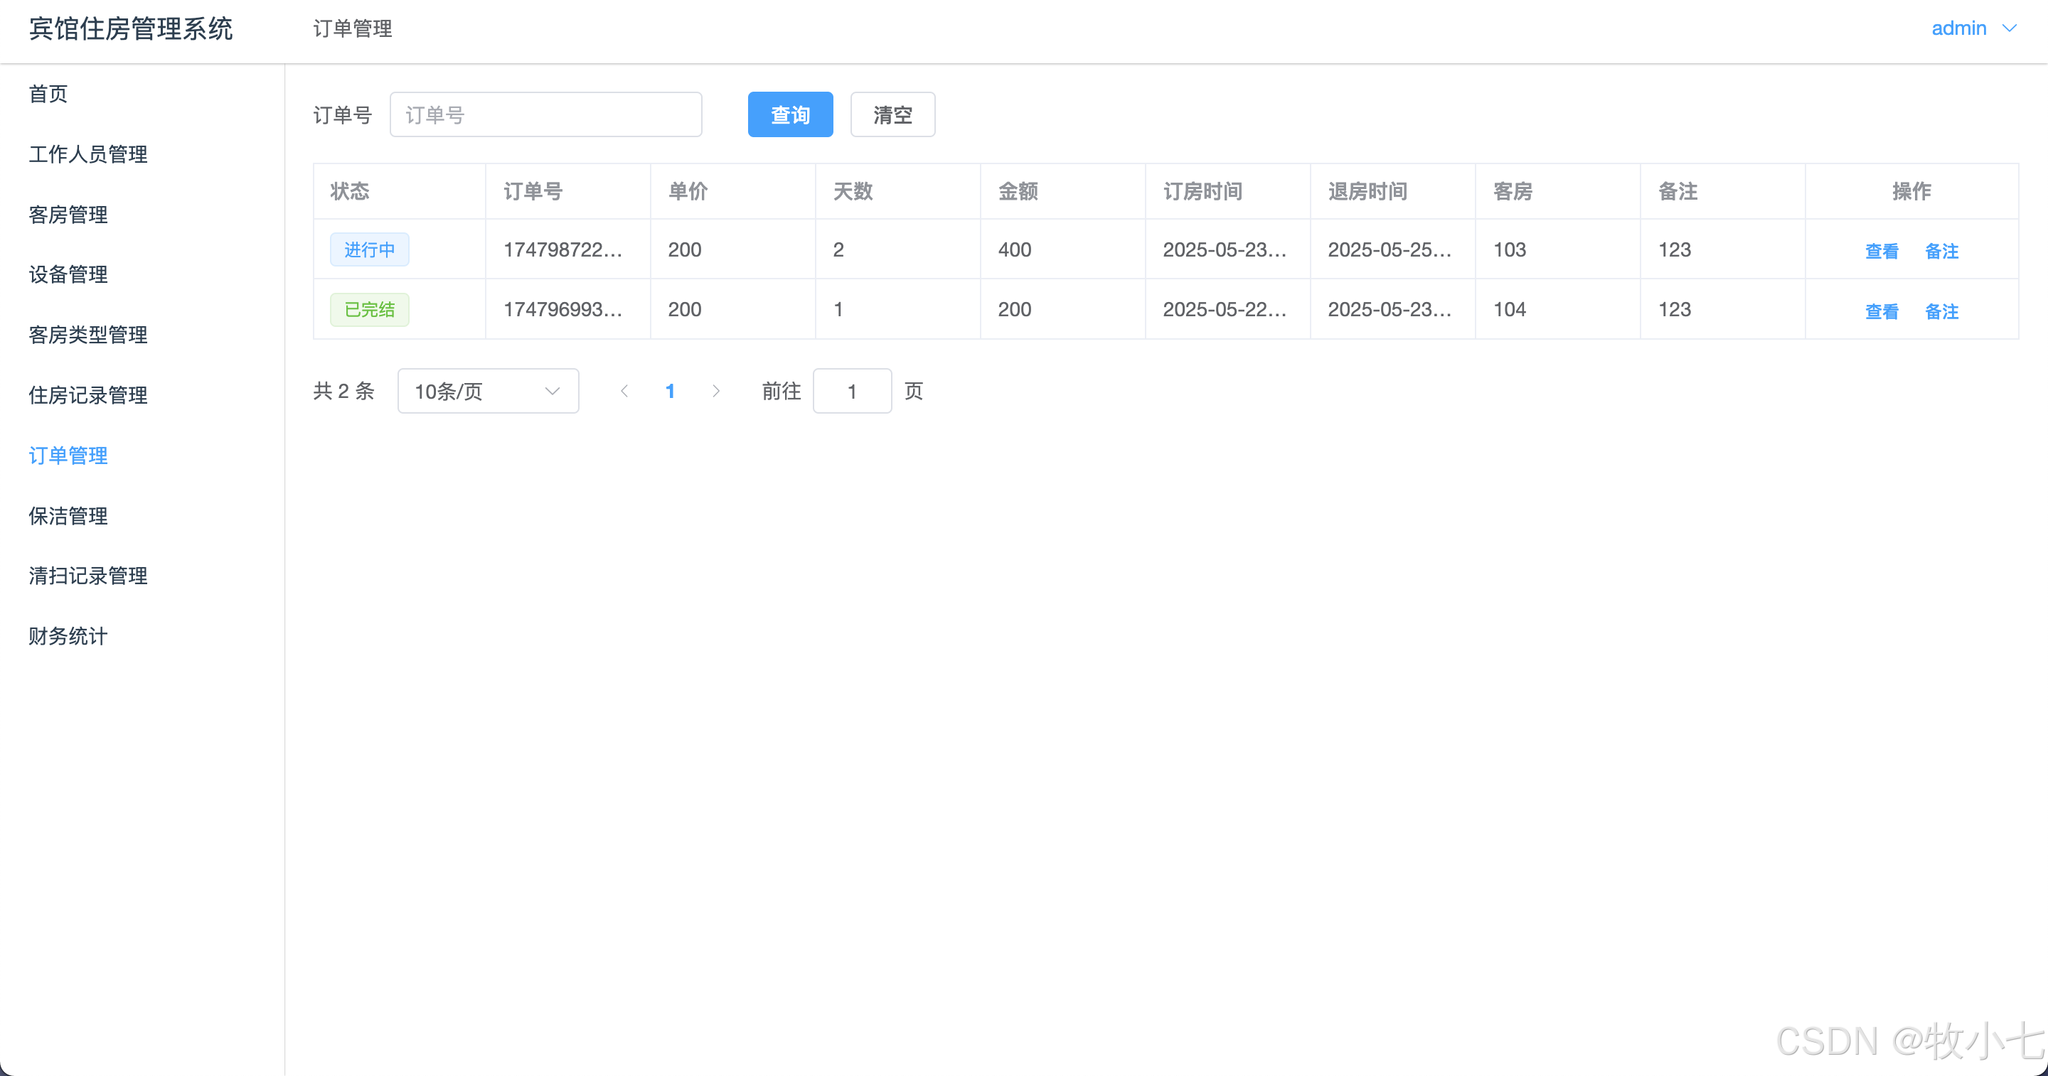
Task: Click the 查询 search button
Action: point(789,114)
